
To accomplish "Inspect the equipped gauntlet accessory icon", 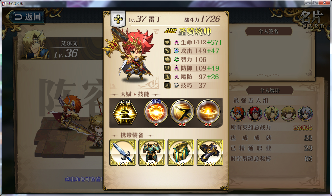I will click(210, 153).
